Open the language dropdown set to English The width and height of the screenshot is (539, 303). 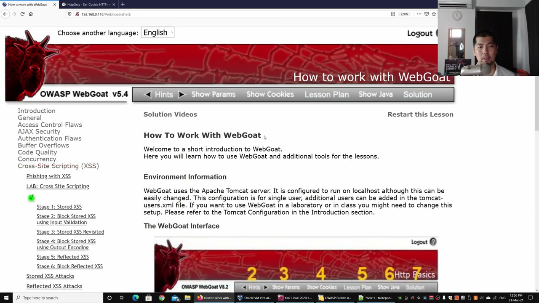pos(157,32)
